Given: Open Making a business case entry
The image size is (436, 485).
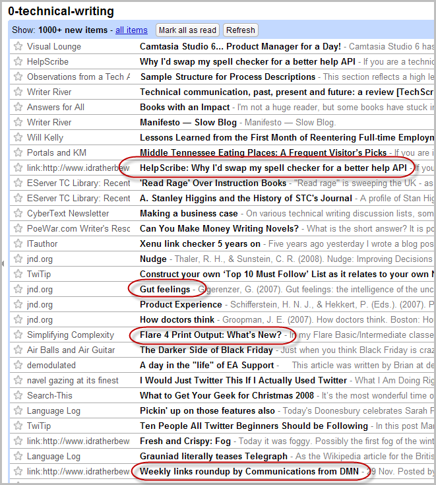Looking at the screenshot, I should point(189,213).
